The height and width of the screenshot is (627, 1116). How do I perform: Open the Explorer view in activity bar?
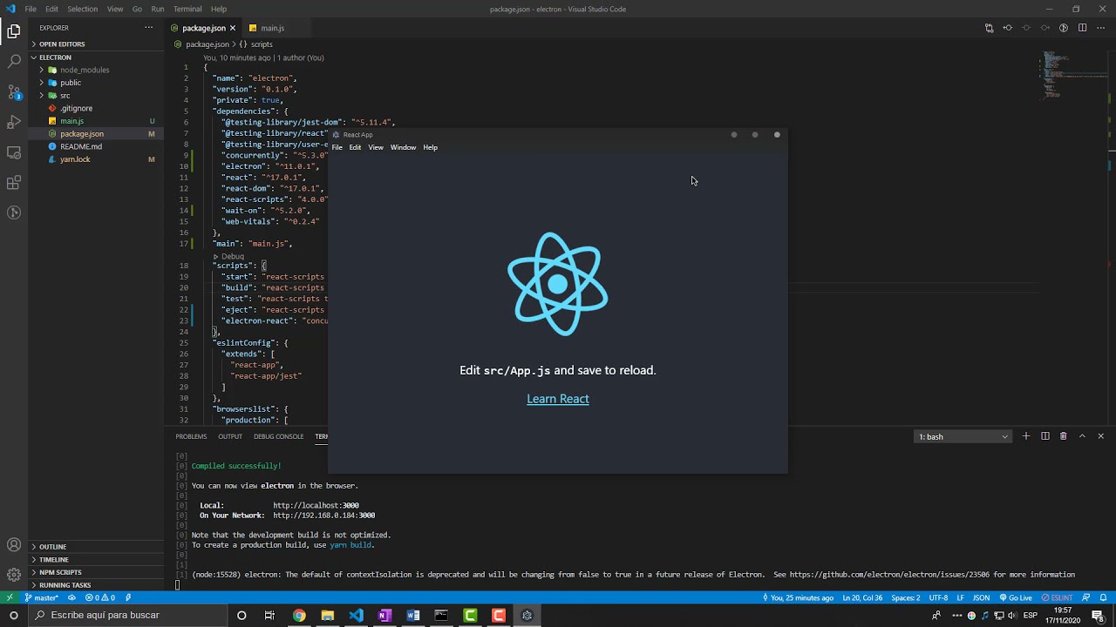pyautogui.click(x=14, y=31)
